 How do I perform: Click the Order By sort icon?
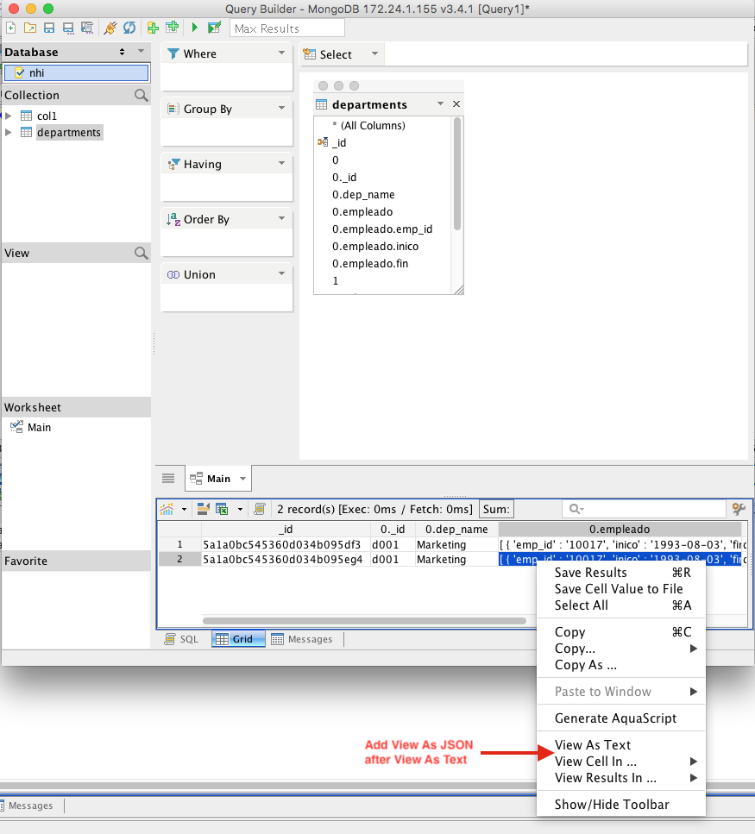173,219
